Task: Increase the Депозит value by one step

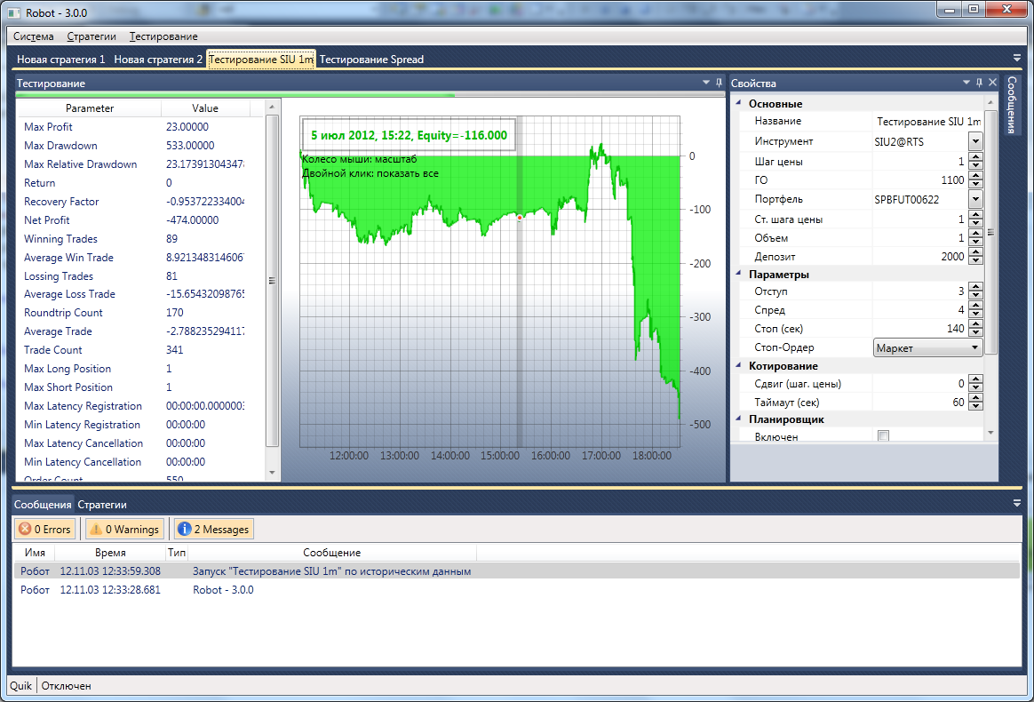Action: (x=975, y=253)
